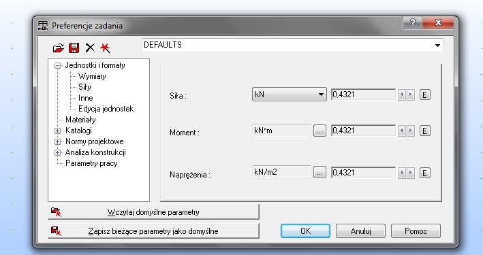Select Parametry pracy in the tree
483x255 pixels.
(91, 163)
